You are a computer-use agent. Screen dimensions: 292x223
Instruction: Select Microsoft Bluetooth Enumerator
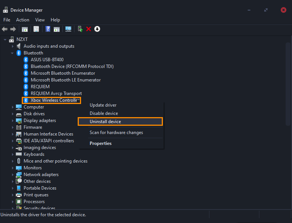click(63, 73)
